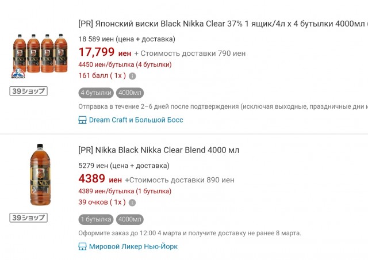
Task: Click the 17,799 иен price
Action: click(x=105, y=52)
